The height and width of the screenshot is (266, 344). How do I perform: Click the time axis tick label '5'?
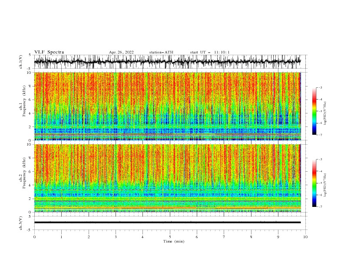pos(170,237)
